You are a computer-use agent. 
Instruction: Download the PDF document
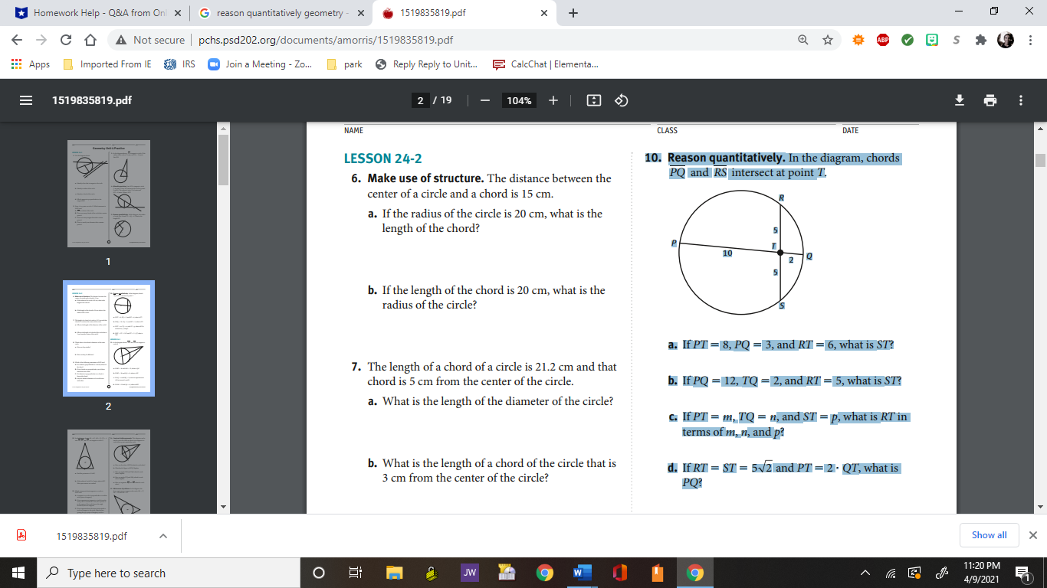(x=959, y=100)
